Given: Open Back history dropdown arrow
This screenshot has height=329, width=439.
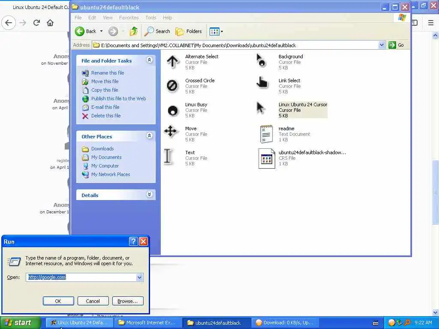Looking at the screenshot, I should [101, 31].
